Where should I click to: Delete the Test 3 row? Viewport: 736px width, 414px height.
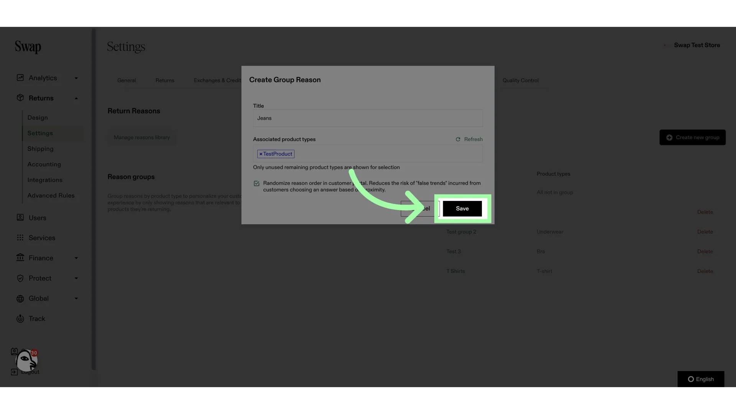point(705,251)
